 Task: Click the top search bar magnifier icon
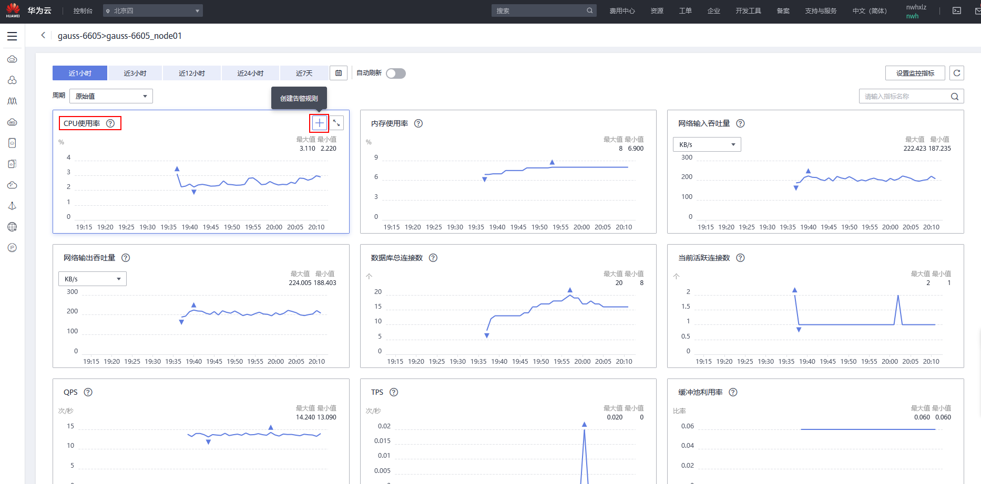point(590,10)
